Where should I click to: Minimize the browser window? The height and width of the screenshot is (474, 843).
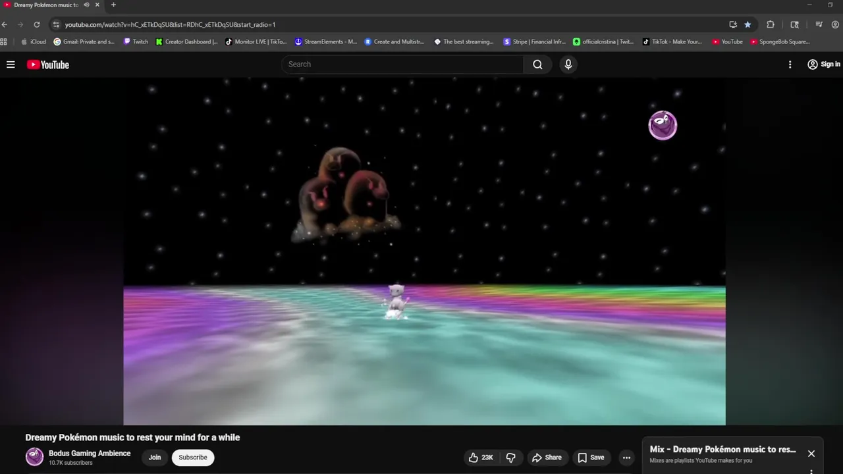coord(809,5)
